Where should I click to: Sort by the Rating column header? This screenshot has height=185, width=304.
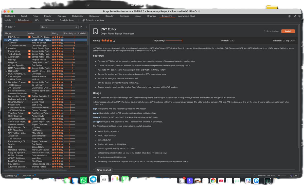coord(57,34)
